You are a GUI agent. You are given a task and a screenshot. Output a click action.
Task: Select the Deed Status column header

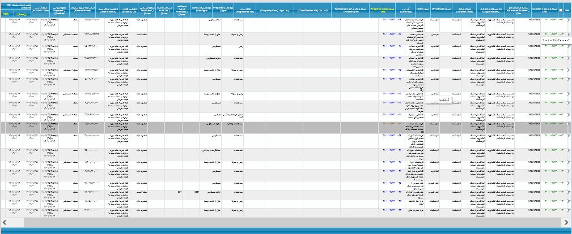[x=116, y=11]
